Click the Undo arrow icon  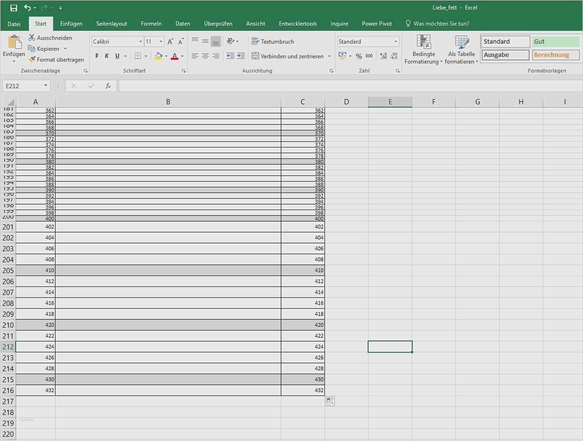(28, 8)
